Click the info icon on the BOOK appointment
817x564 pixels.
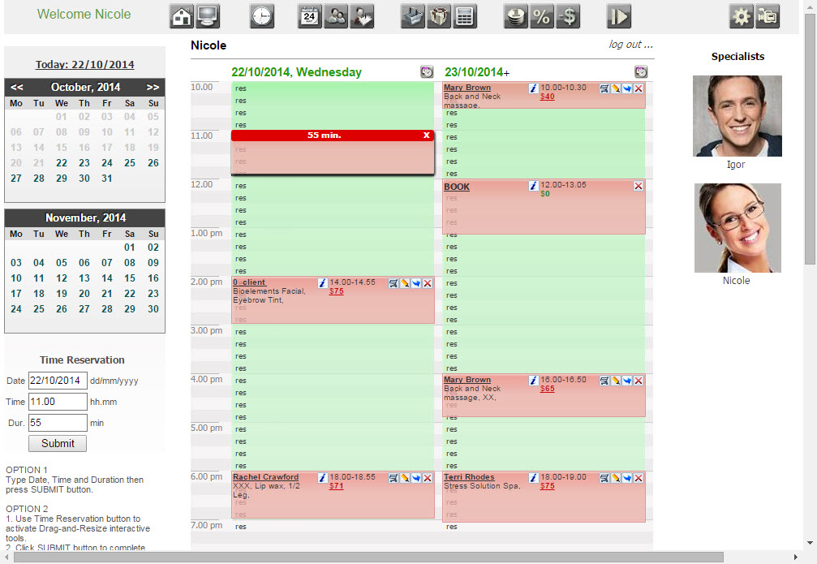click(x=533, y=186)
